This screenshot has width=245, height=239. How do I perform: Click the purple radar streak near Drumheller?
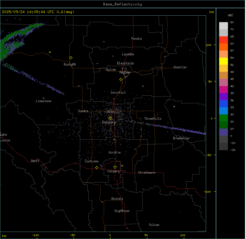coord(185,130)
